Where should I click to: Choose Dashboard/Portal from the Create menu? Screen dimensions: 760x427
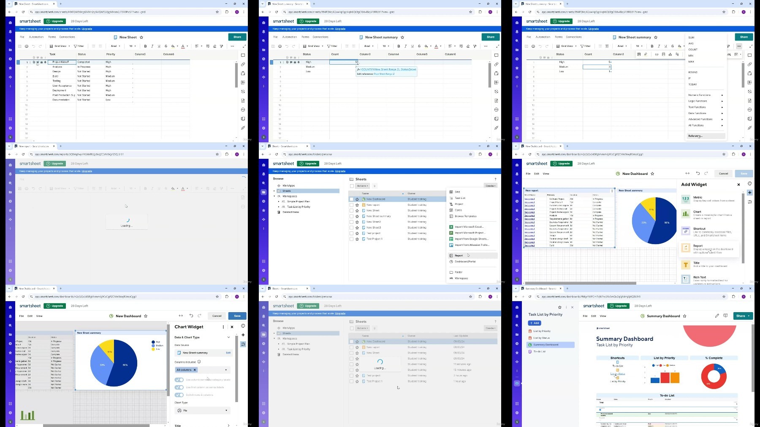pos(465,261)
